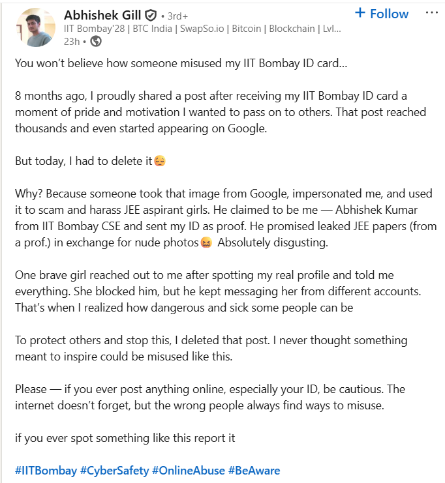Image resolution: width=445 pixels, height=483 pixels.
Task: Click the 3rd+ connection degree label
Action: click(x=178, y=15)
